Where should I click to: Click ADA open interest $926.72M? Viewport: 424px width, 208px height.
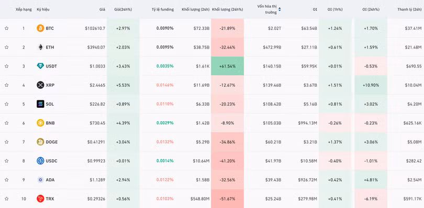click(x=308, y=180)
